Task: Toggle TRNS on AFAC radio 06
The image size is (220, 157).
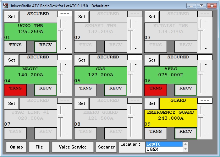Action: pyautogui.click(x=156, y=90)
